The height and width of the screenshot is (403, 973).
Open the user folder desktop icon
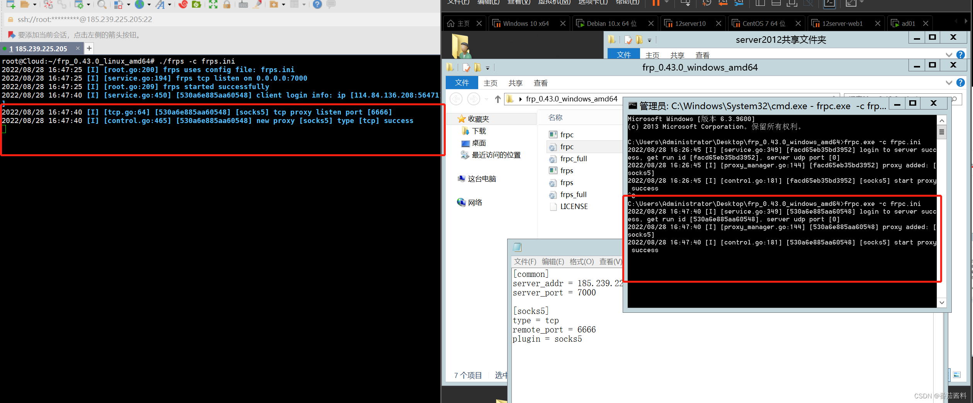461,46
